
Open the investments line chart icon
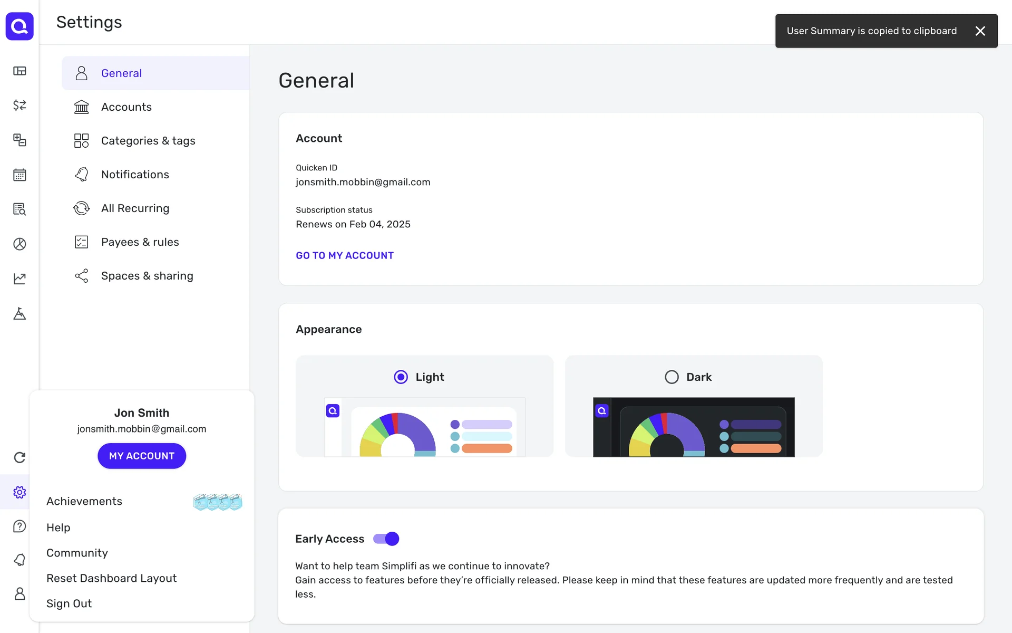(20, 279)
